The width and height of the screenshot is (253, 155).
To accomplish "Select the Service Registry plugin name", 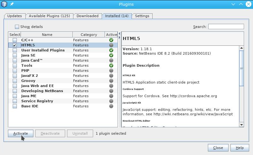I will click(x=37, y=101).
